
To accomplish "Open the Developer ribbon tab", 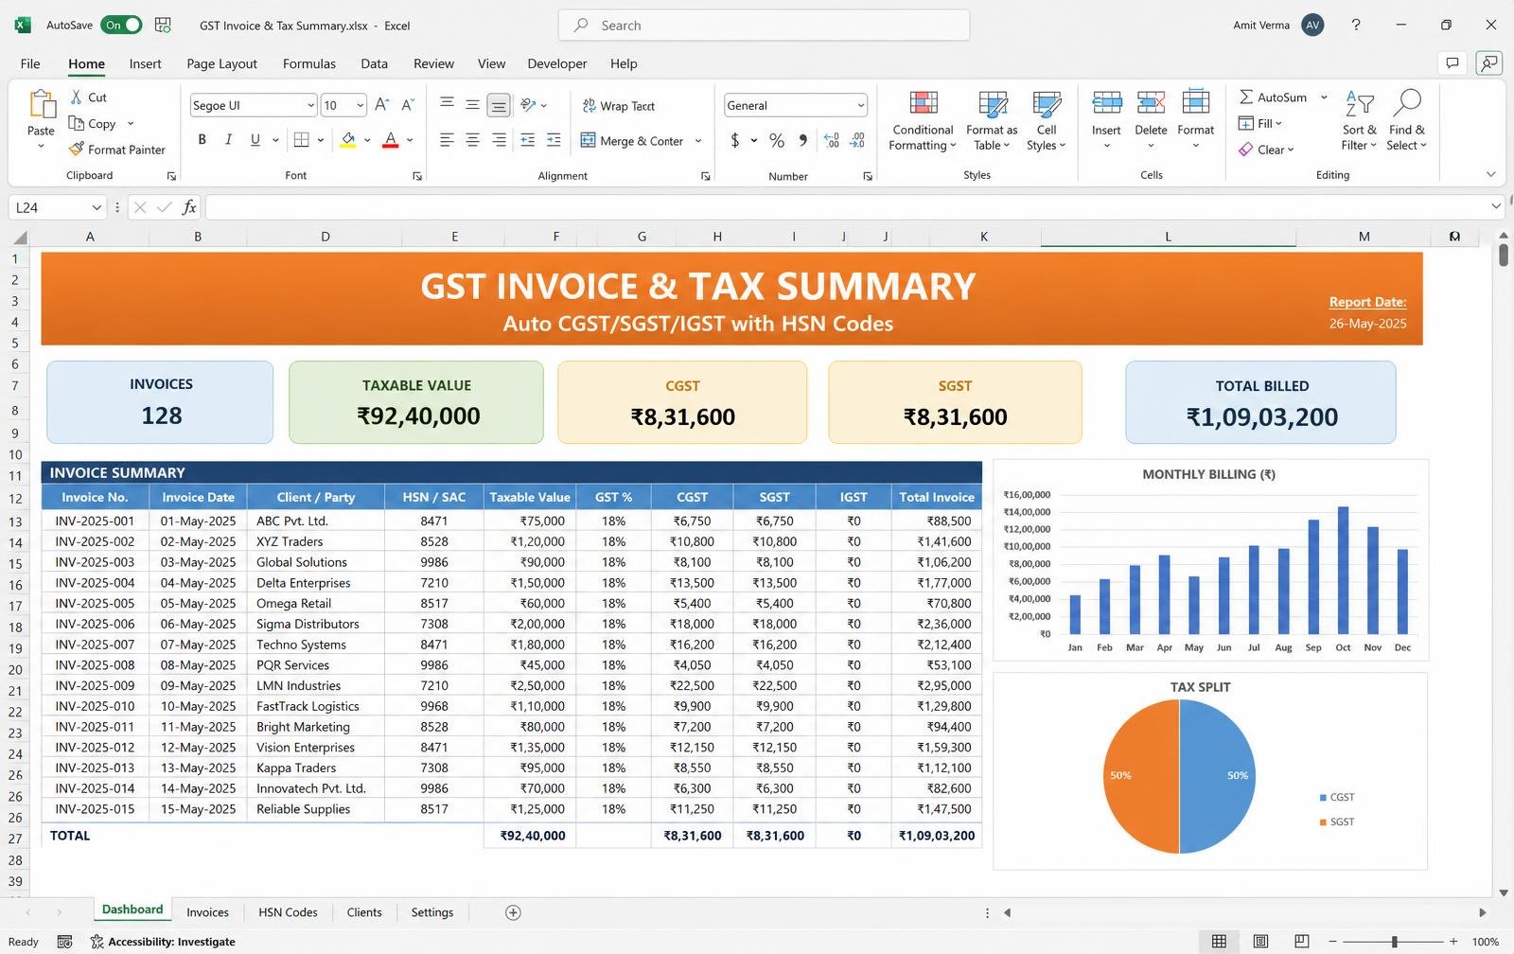I will point(557,63).
